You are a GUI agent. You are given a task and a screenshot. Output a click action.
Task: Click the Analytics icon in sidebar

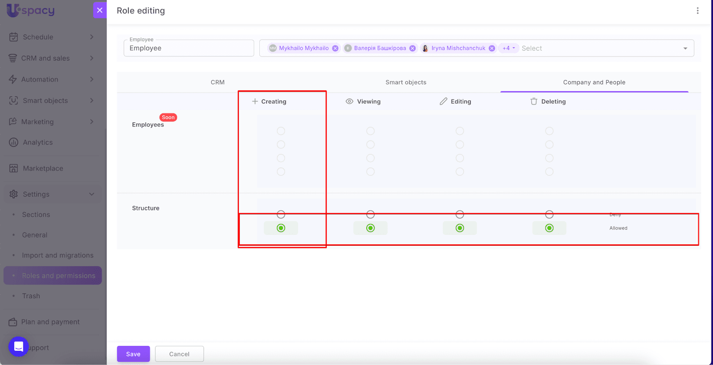pos(14,142)
